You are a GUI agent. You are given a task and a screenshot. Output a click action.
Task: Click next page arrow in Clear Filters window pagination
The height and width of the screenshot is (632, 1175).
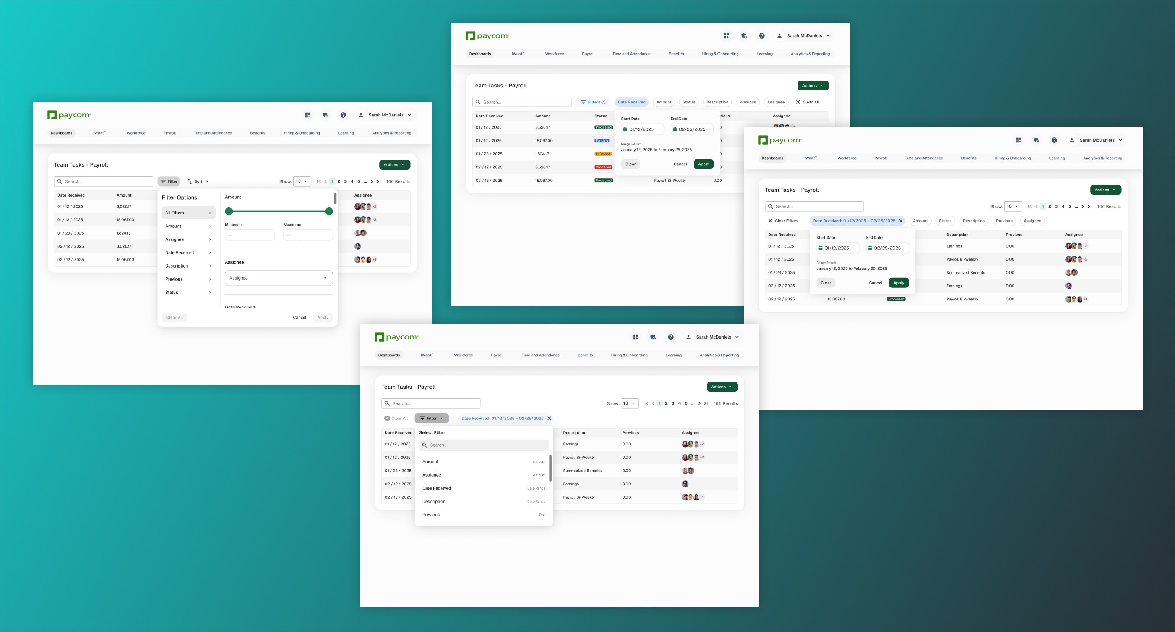point(1082,206)
